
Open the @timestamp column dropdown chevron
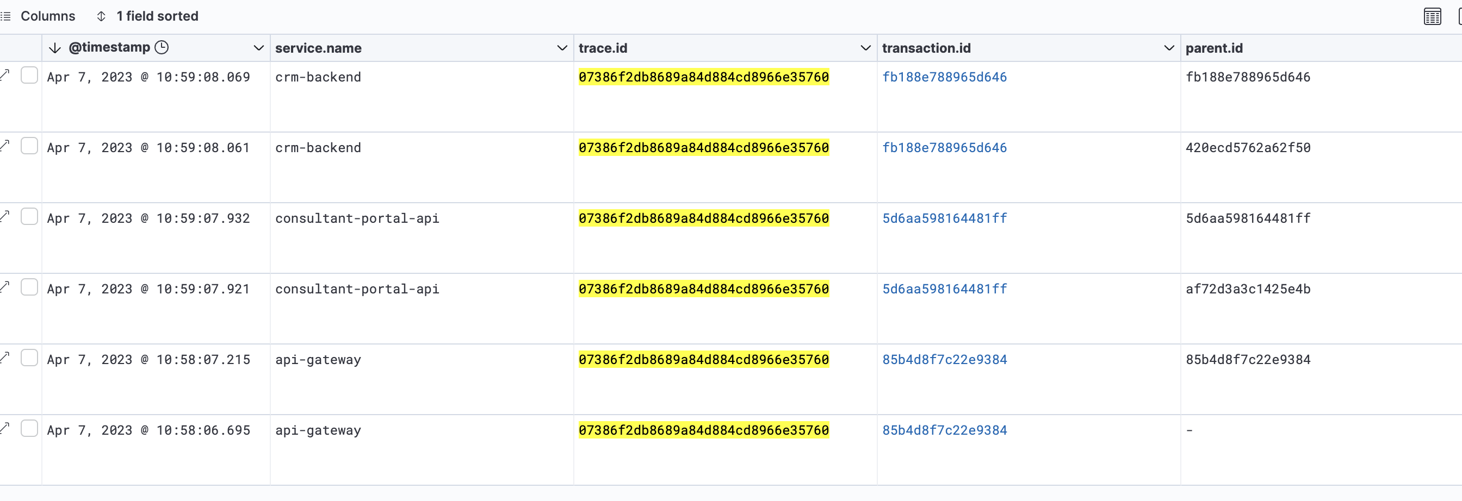click(258, 48)
